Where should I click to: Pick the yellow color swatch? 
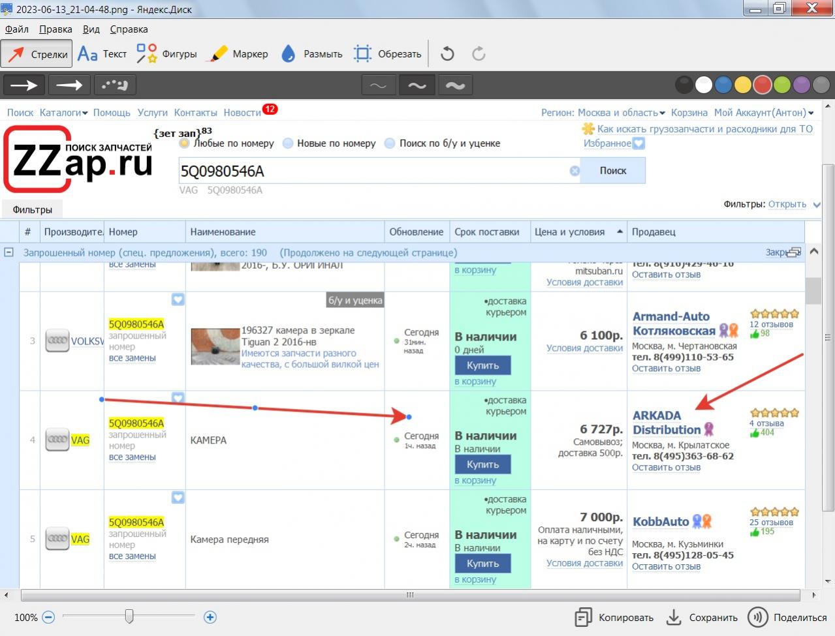point(742,85)
